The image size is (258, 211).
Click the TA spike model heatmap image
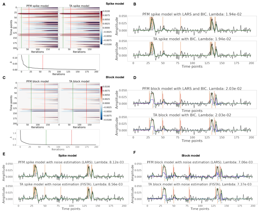point(79,28)
